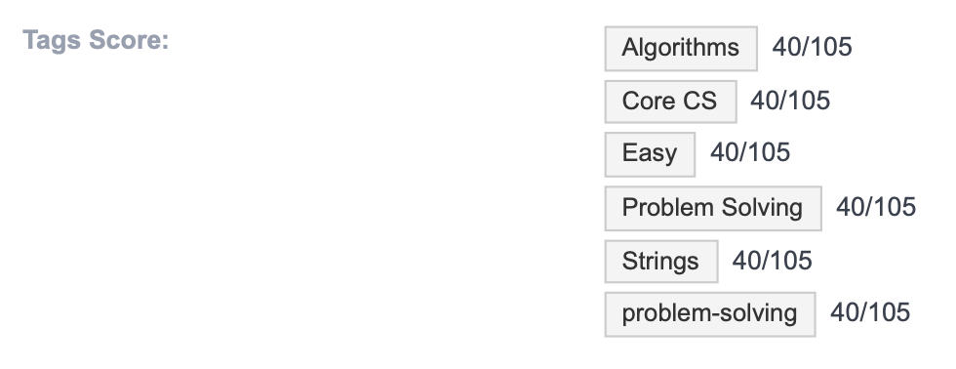
Task: View challenges tagged Core CS
Action: point(670,102)
